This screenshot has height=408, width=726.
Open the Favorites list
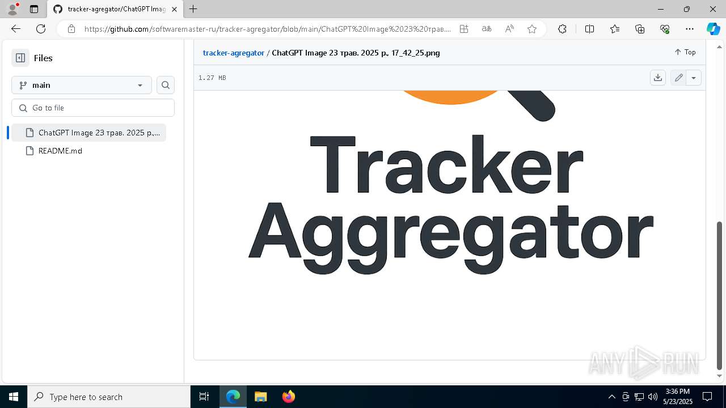(615, 29)
